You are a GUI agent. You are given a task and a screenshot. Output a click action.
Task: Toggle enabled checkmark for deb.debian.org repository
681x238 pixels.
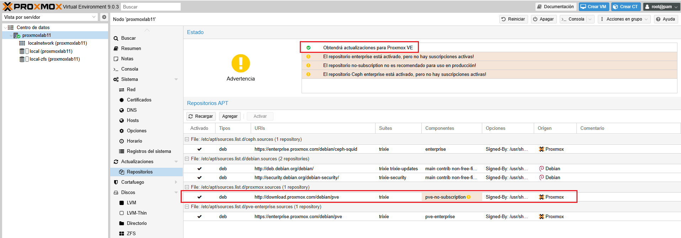coord(199,169)
